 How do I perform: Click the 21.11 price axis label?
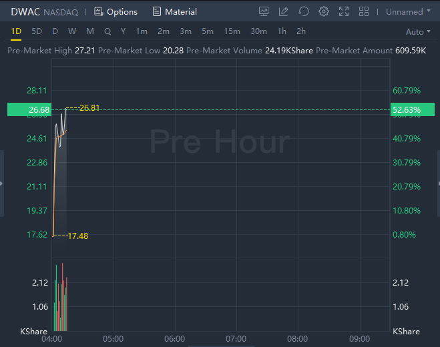pyautogui.click(x=37, y=187)
